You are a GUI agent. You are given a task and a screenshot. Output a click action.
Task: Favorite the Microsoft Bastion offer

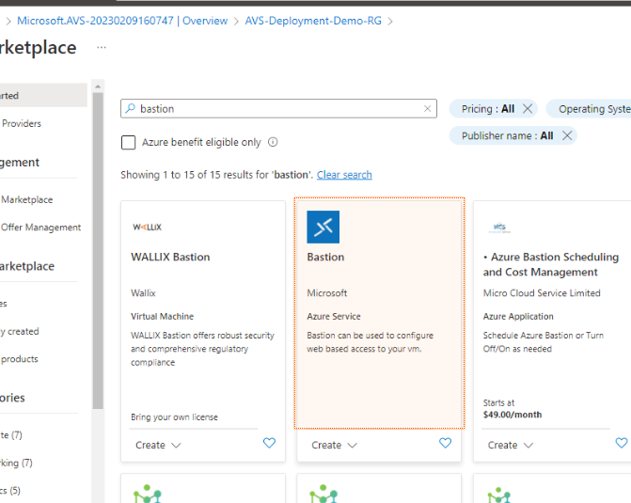[446, 444]
